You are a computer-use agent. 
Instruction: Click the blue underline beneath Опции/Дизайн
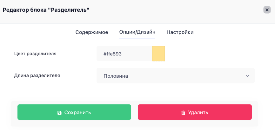[137, 38]
